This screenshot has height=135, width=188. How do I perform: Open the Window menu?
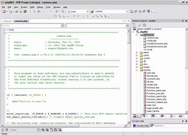click(57, 7)
